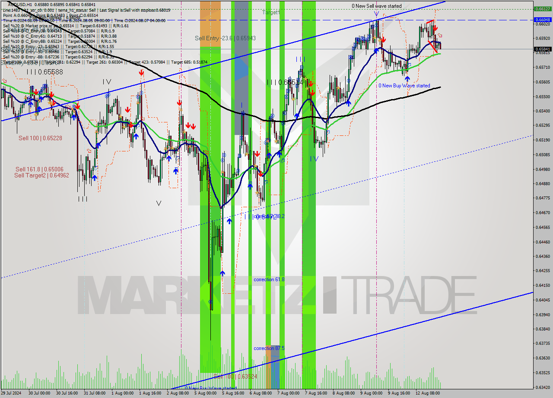Click price axis value 0.64460

(x=542, y=242)
